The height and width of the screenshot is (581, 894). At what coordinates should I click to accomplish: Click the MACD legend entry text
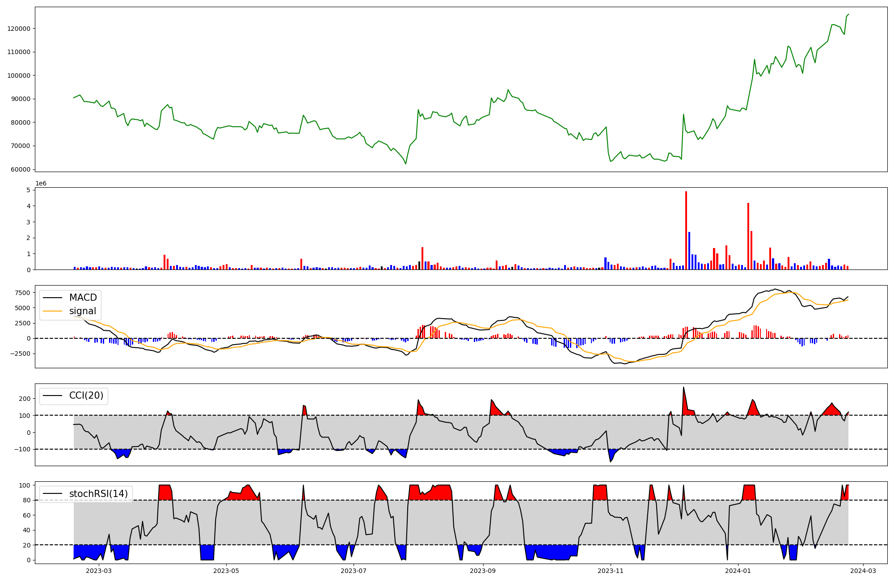tap(83, 298)
